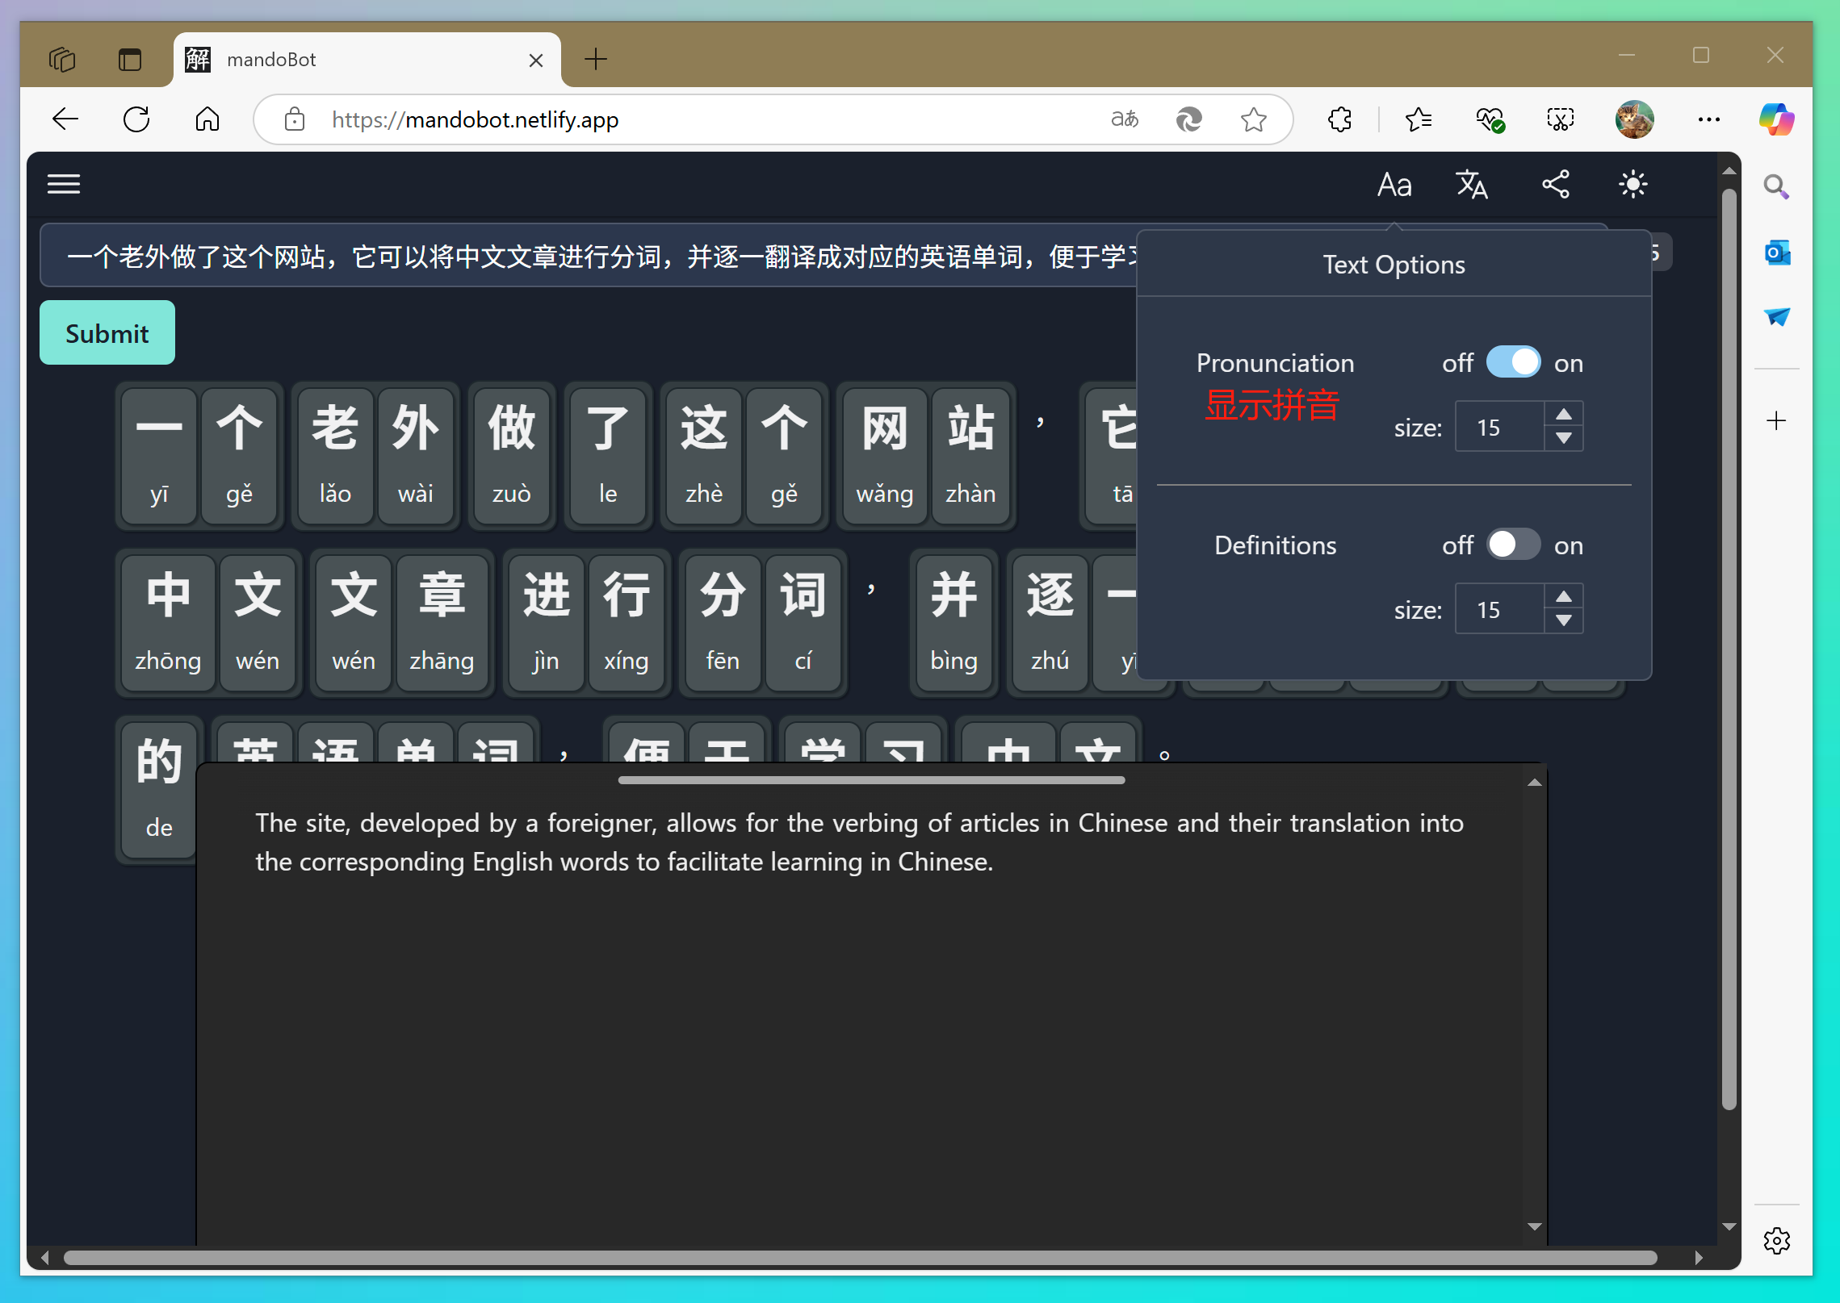Open browser extensions puzzle icon

pyautogui.click(x=1339, y=119)
